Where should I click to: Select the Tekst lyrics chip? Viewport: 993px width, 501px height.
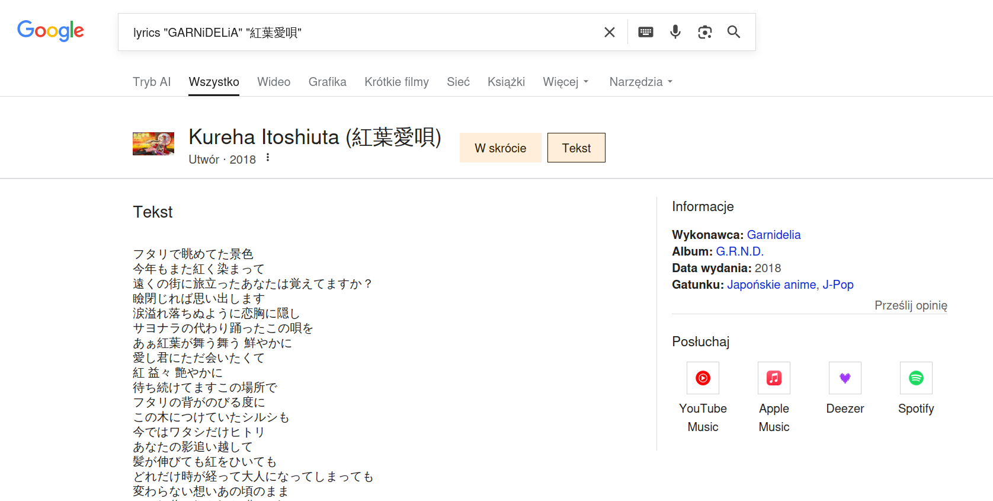click(x=576, y=148)
